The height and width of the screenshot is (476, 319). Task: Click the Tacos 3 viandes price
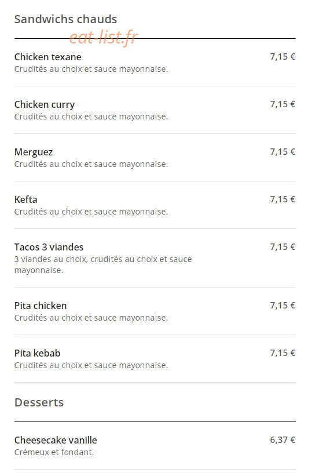[283, 247]
